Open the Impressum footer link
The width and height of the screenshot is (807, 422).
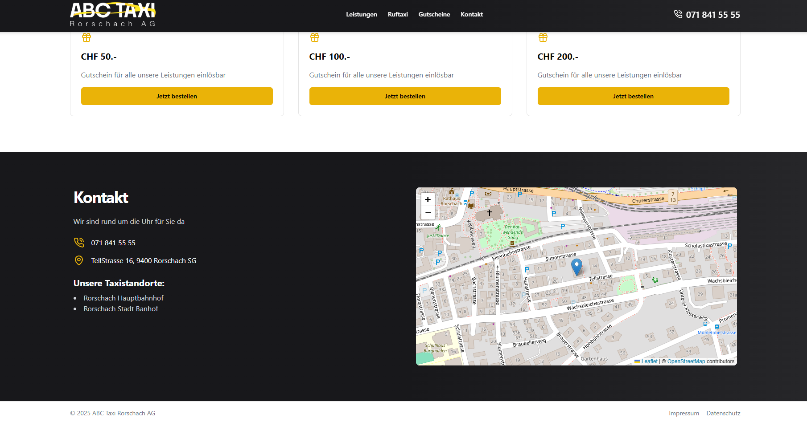[x=683, y=413]
